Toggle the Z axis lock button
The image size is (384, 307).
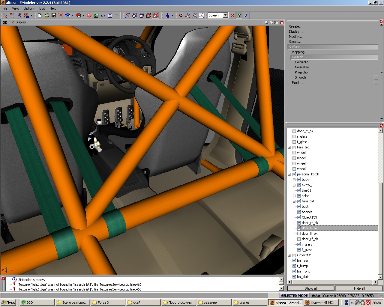point(246,15)
